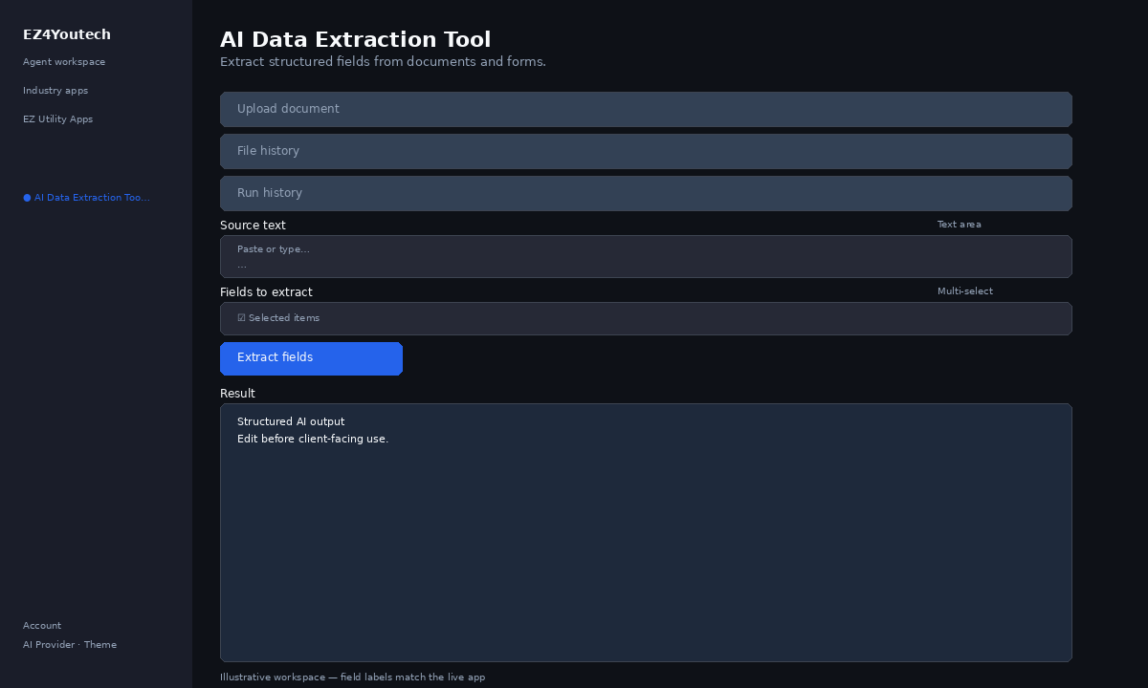Screen dimensions: 1148x688
Task: Click the 'Edit before client-facing use.' text
Action: (313, 439)
